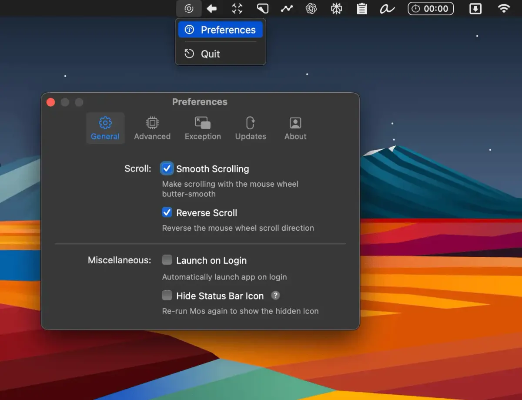
Task: Click the ChatGPT menu bar icon
Action: pyautogui.click(x=311, y=9)
